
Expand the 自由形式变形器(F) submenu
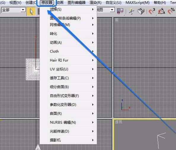click(72, 96)
